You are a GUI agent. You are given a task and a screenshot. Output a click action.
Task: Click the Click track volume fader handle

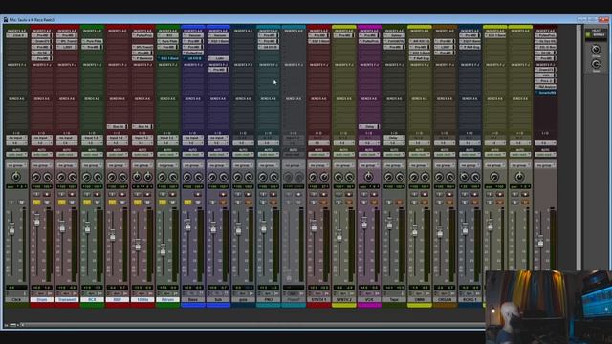pos(11,229)
